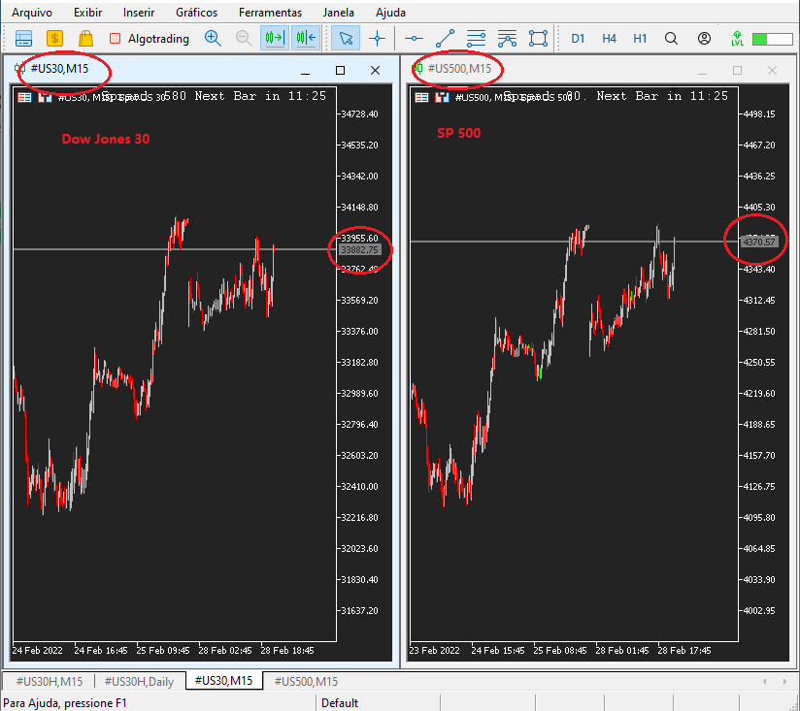Screen dimensions: 800x711
Task: Maximize the #US500,M15 chart window
Action: click(737, 71)
